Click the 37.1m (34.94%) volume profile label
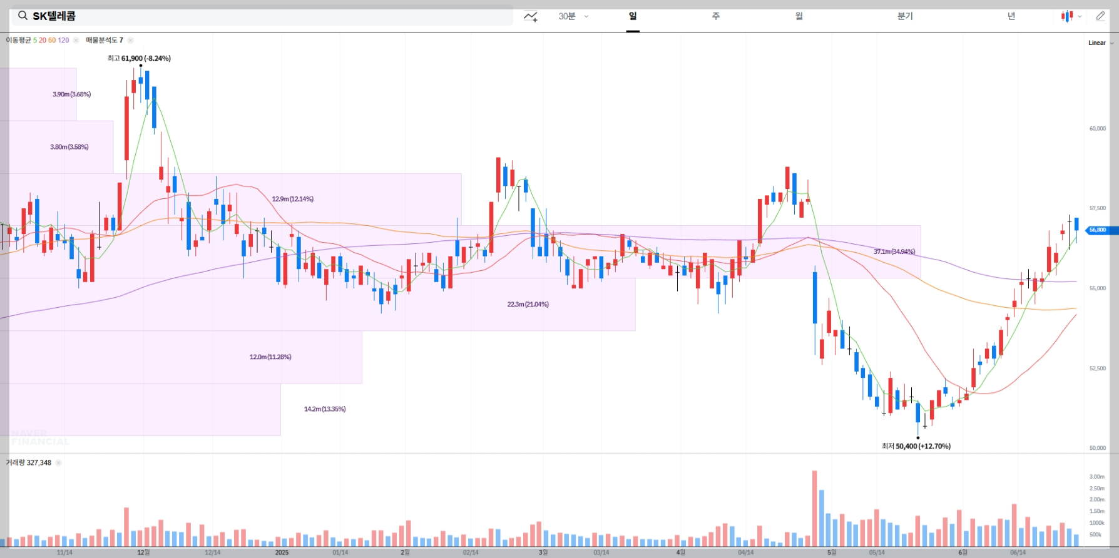 (894, 251)
